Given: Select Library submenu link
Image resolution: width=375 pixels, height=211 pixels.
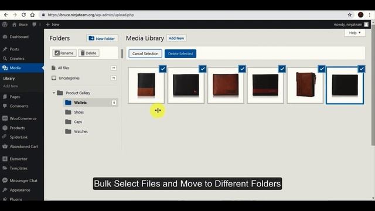Looking at the screenshot, I should coord(9,79).
